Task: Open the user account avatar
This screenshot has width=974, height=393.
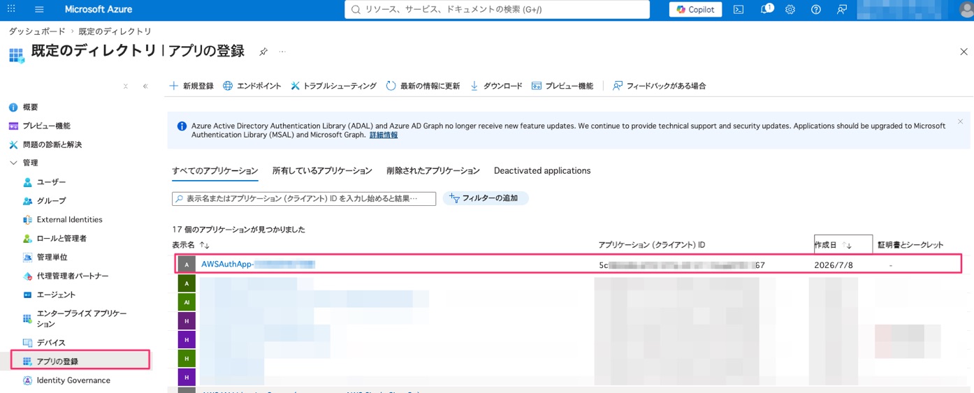Action: (x=966, y=10)
